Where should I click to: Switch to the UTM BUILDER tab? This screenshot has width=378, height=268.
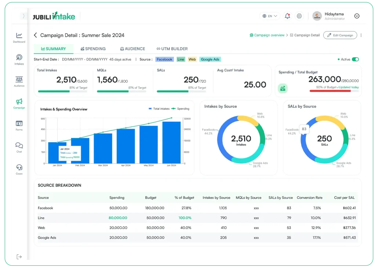point(172,49)
